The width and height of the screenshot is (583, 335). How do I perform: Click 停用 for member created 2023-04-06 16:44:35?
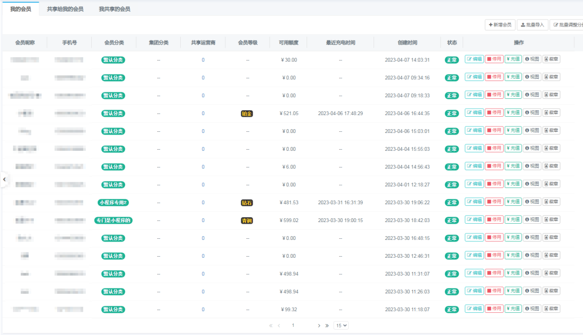click(x=494, y=113)
